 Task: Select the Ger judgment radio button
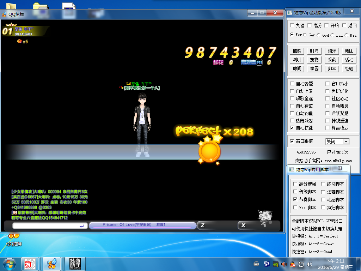pyautogui.click(x=305, y=35)
